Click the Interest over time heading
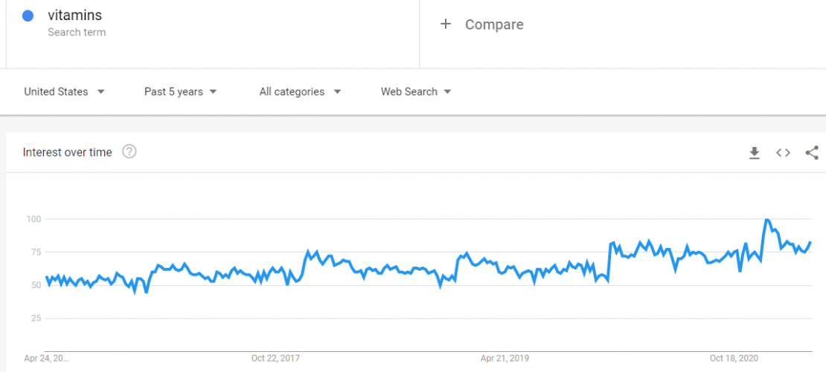The width and height of the screenshot is (826, 372). click(x=68, y=152)
